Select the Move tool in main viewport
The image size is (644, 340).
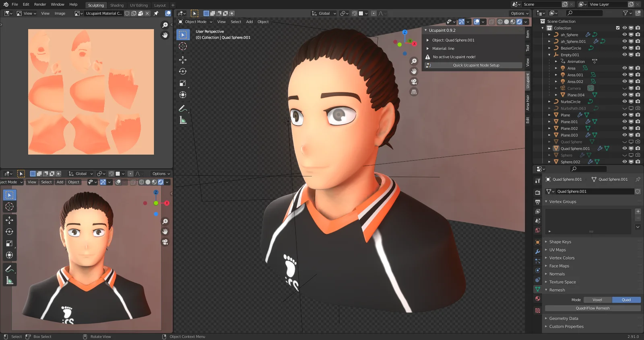click(x=183, y=60)
